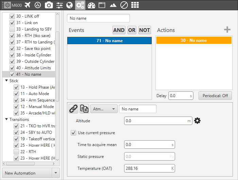The width and height of the screenshot is (238, 180).
Task: Open the sliders control settings icon
Action: 60,5
